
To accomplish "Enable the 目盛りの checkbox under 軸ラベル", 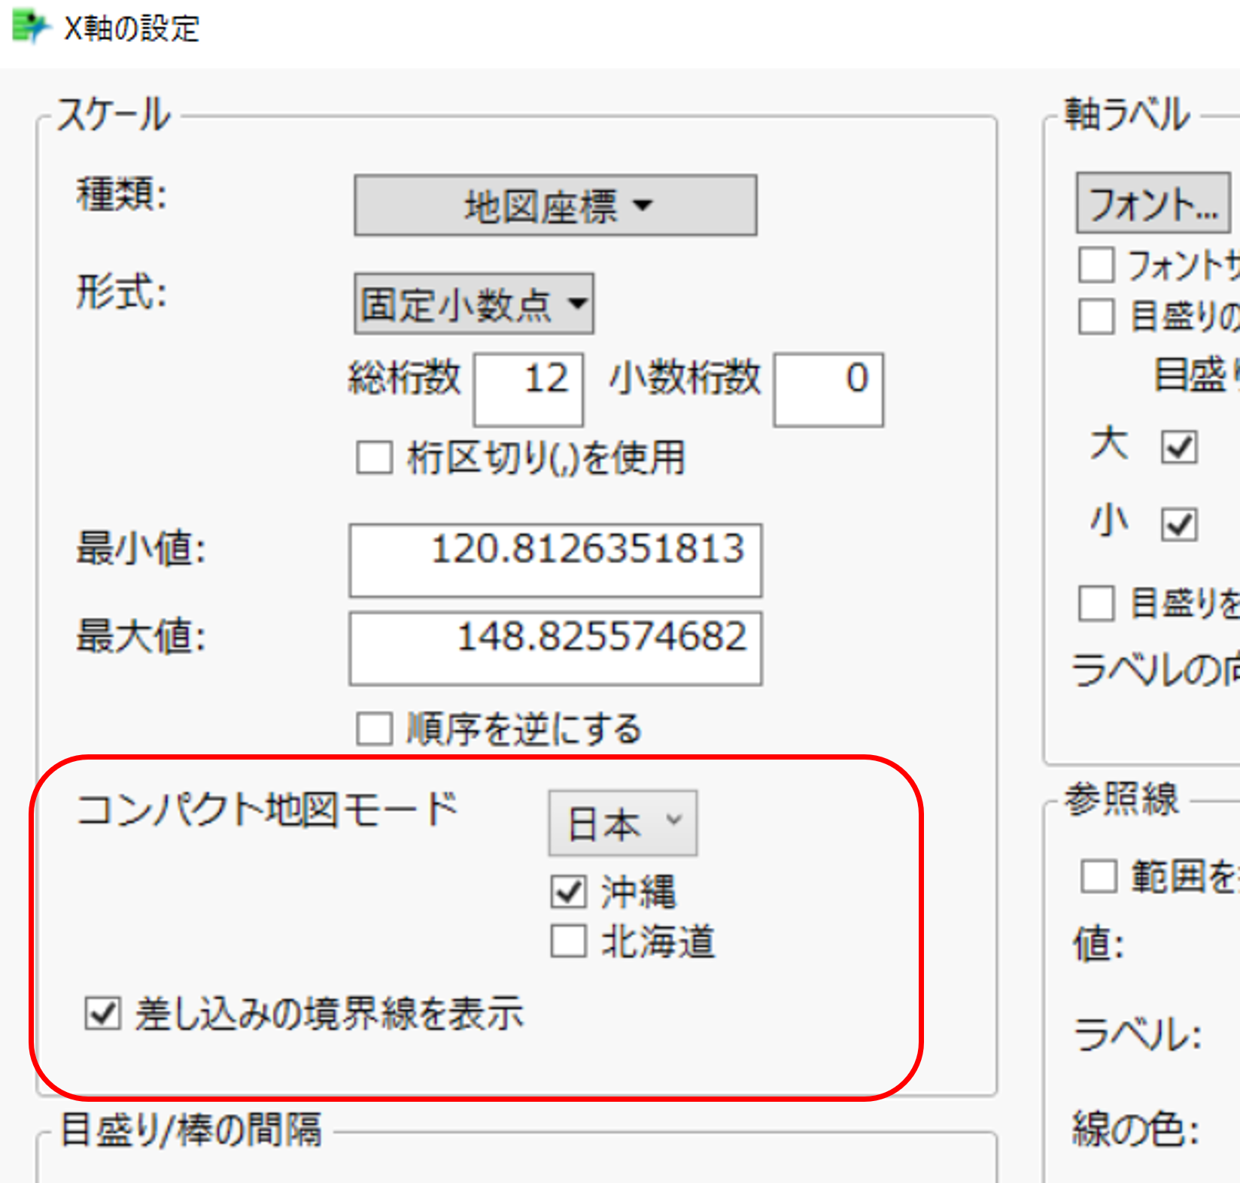I will [x=1096, y=317].
